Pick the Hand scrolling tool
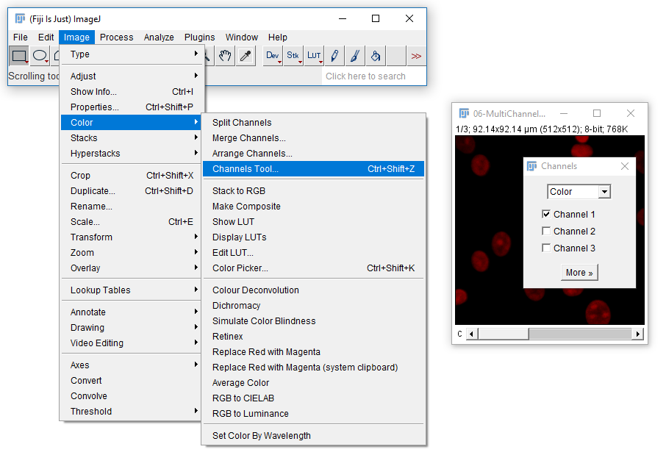This screenshot has height=455, width=666. [x=226, y=56]
